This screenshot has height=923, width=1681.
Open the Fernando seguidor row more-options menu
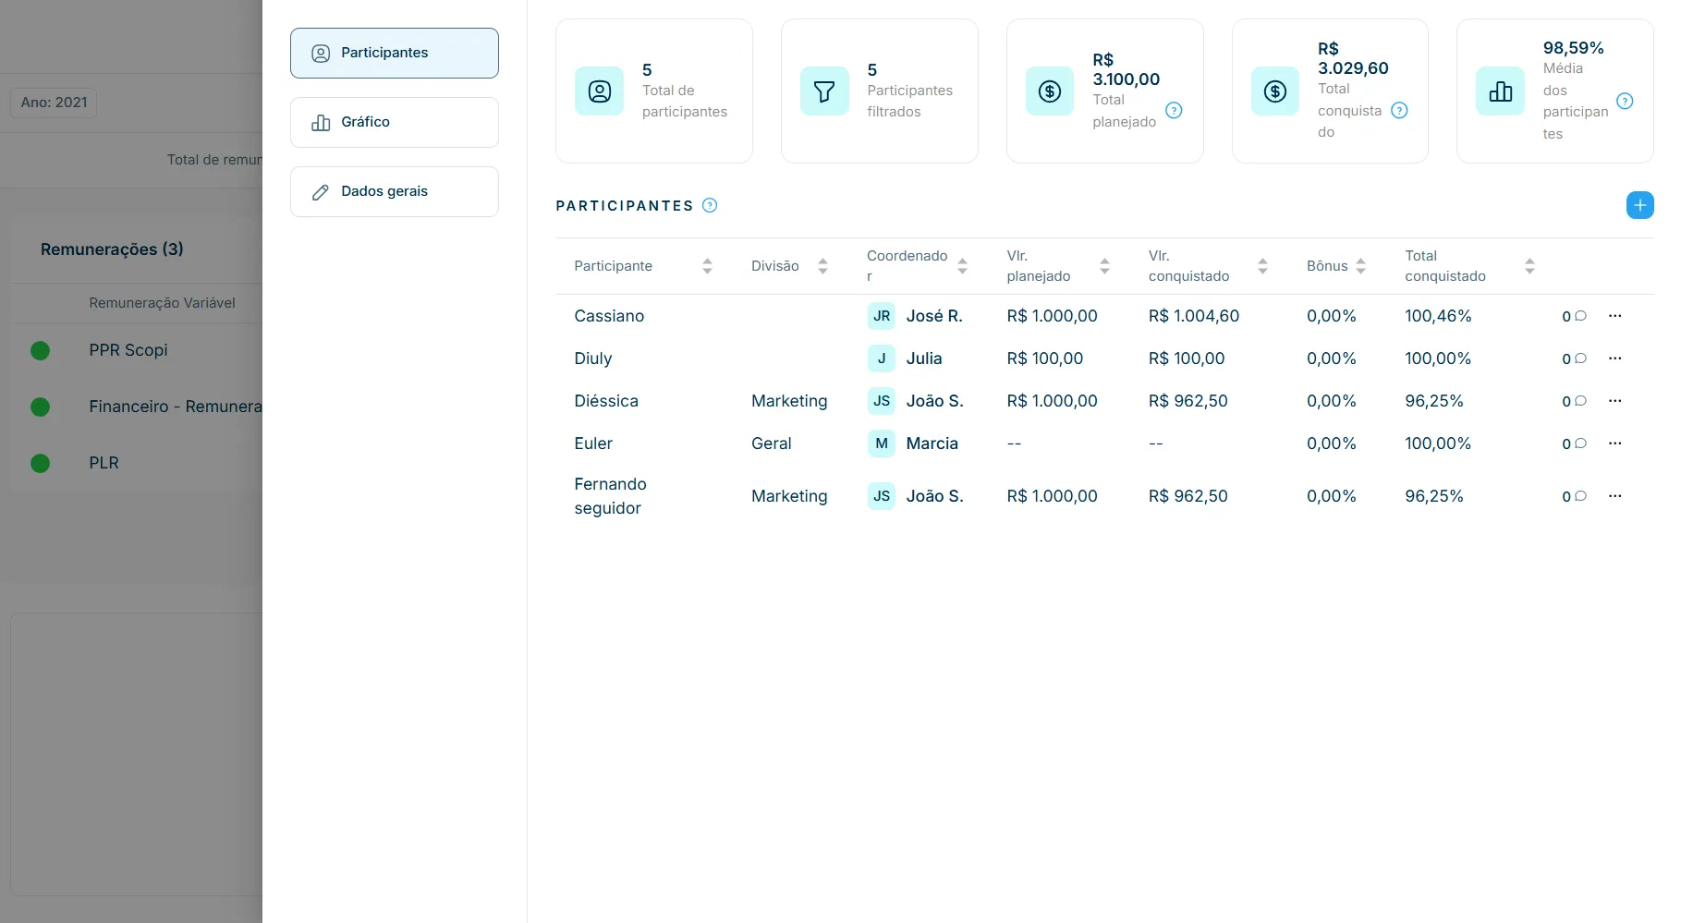tap(1614, 496)
